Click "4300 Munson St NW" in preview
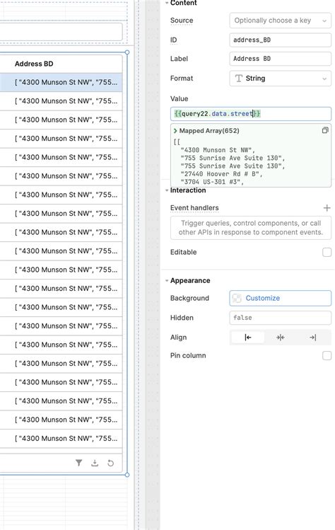Image resolution: width=335 pixels, height=530 pixels. [218, 150]
